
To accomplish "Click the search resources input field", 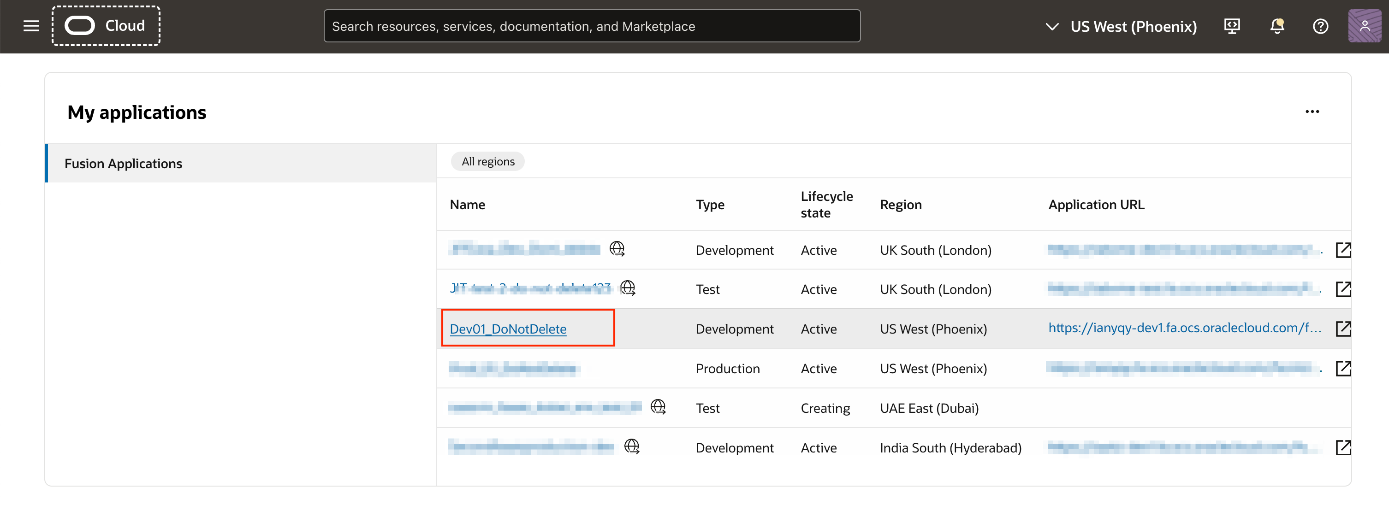I will tap(592, 26).
